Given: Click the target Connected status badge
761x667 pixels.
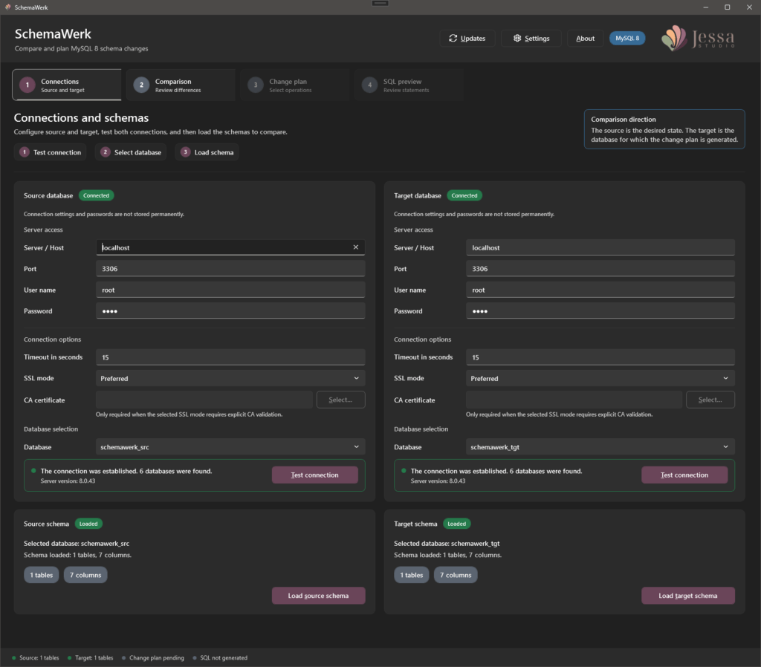Looking at the screenshot, I should point(464,195).
